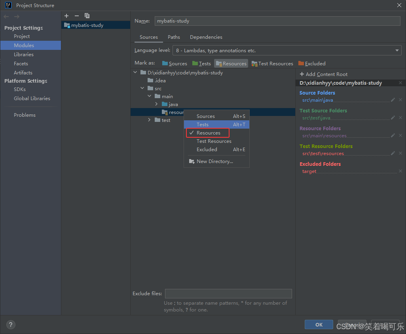Choose Test Resources from context menu

click(x=216, y=141)
